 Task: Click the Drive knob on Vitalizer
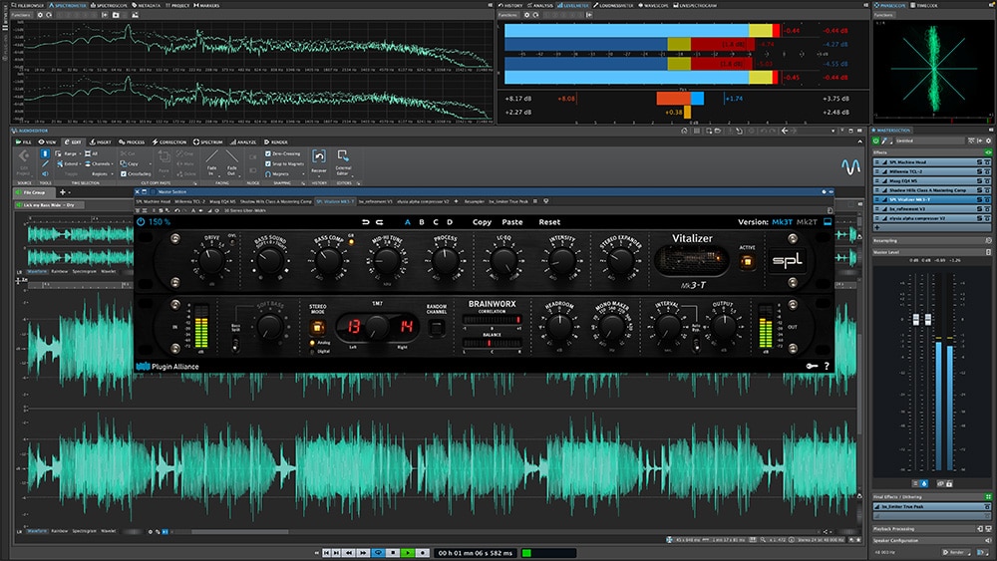[211, 260]
